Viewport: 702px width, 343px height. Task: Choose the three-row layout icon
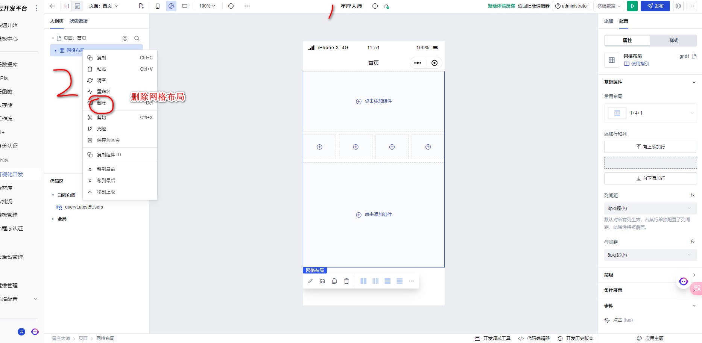click(400, 281)
